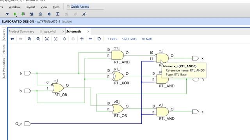The height and width of the screenshot is (140, 250).
Task: Select the t_i RTL_OR gate
Action: 58,88
